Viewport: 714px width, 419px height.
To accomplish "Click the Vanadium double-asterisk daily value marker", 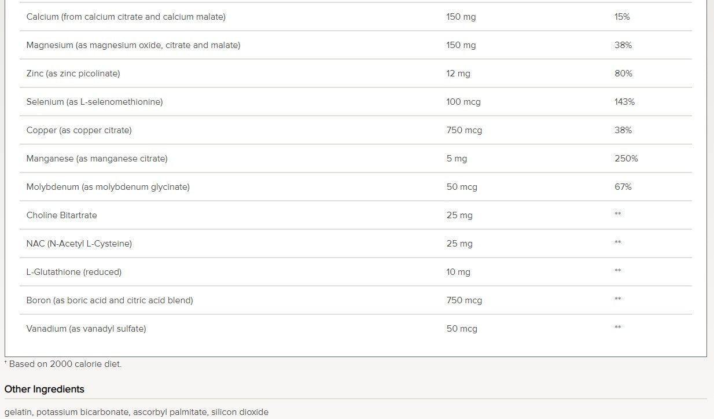I will point(617,328).
